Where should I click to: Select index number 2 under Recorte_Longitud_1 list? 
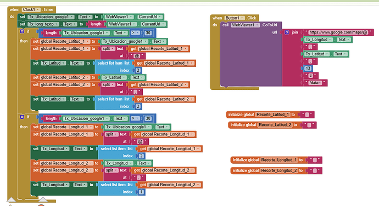click(x=141, y=156)
